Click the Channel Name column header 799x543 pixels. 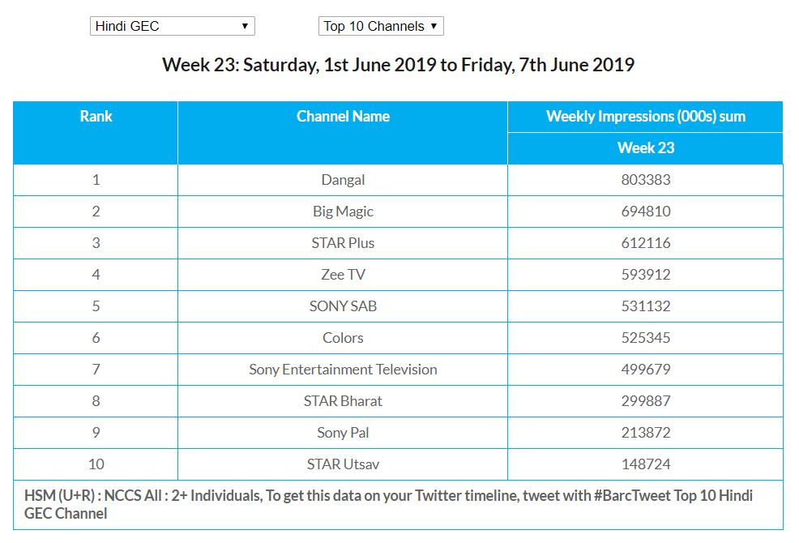343,117
